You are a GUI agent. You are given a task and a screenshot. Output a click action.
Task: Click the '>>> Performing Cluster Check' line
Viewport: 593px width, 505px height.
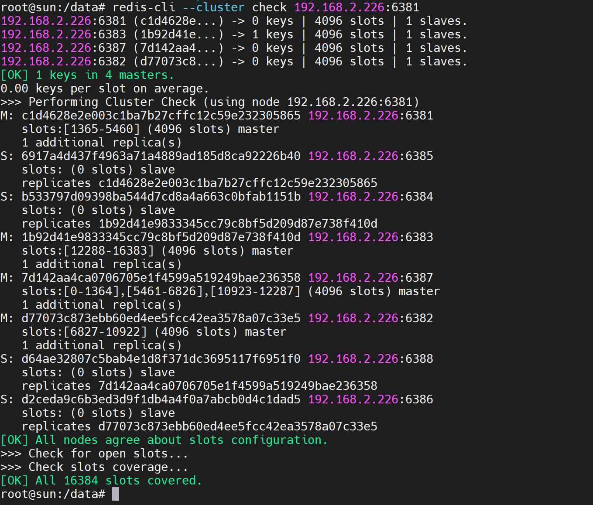[x=210, y=102]
